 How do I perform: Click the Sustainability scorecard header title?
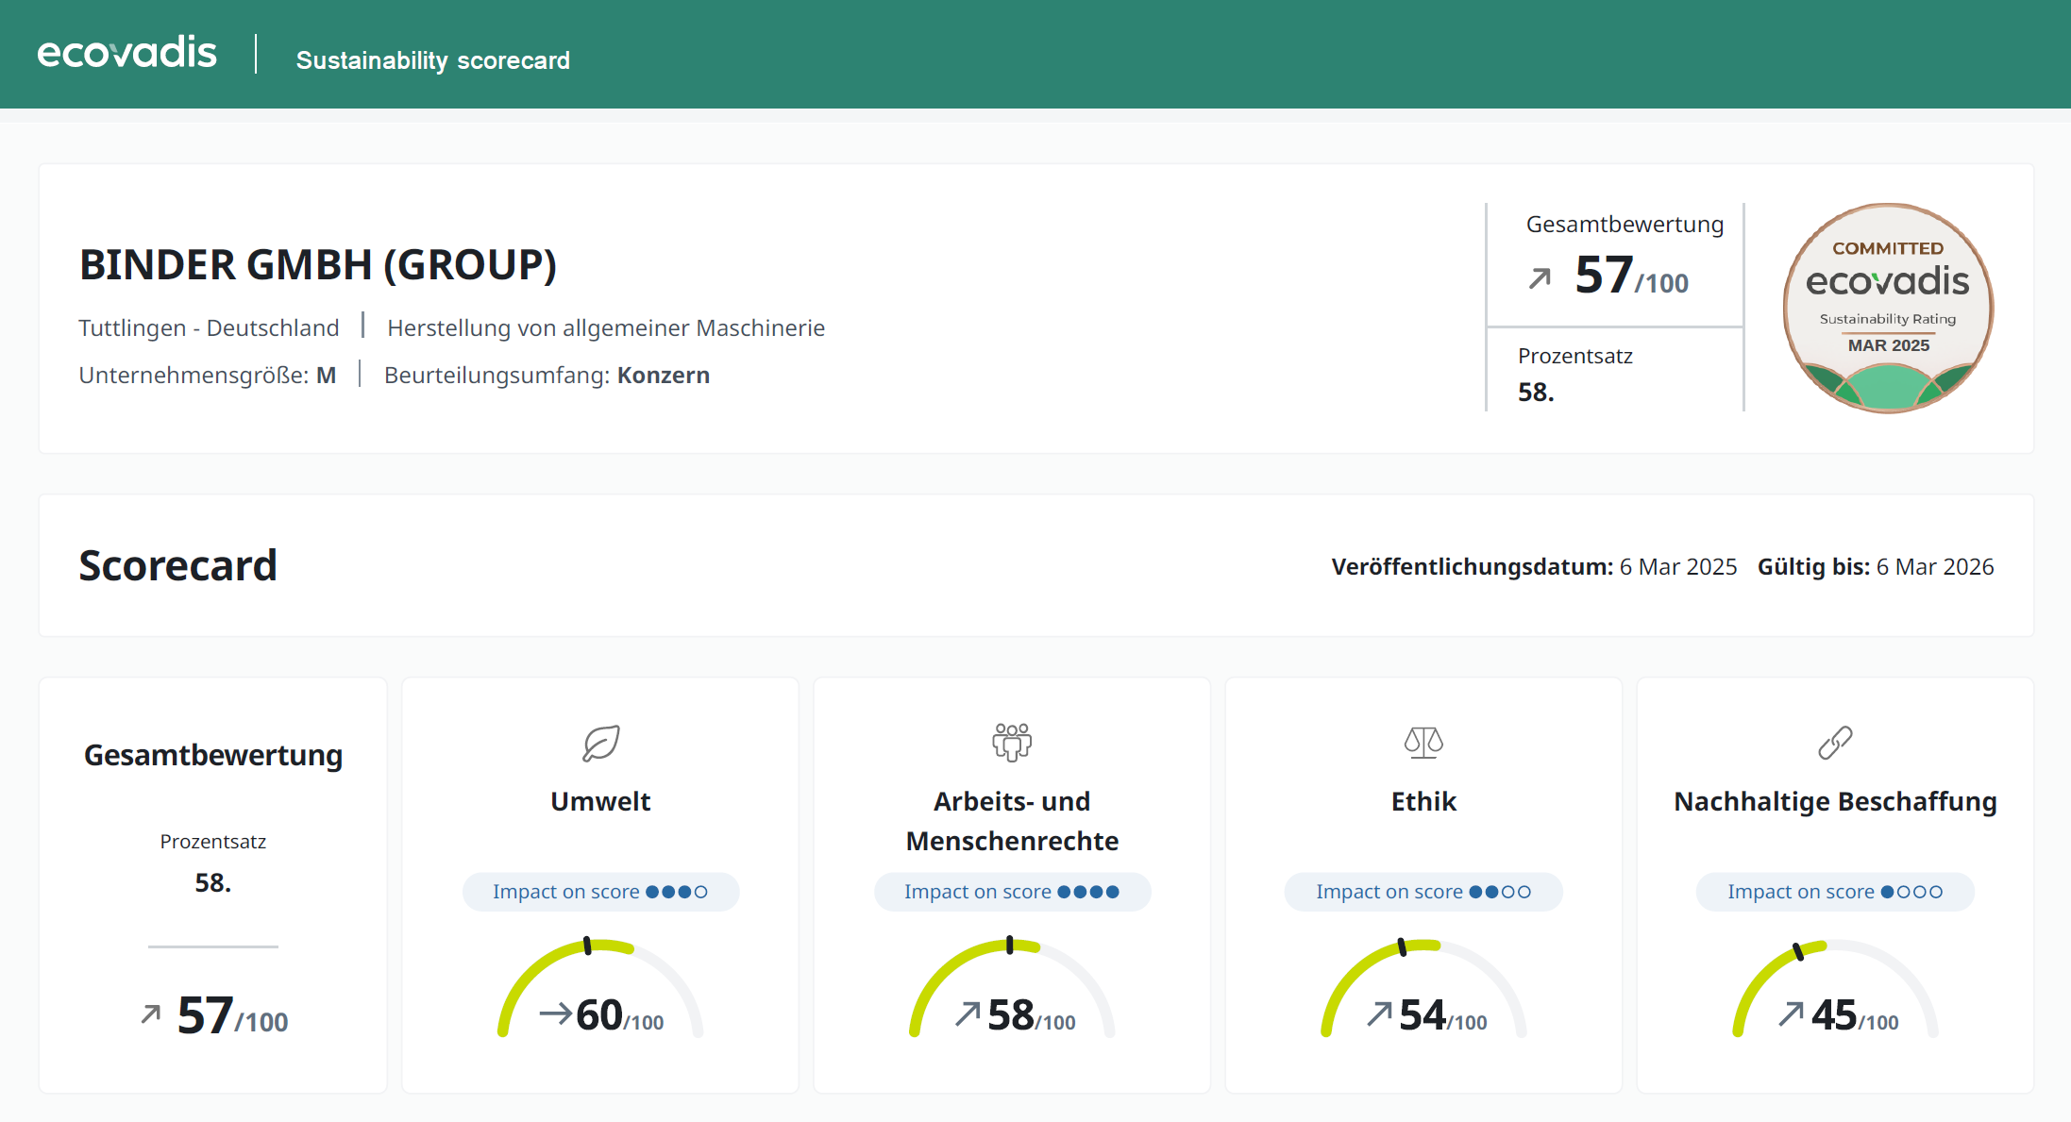coord(432,60)
